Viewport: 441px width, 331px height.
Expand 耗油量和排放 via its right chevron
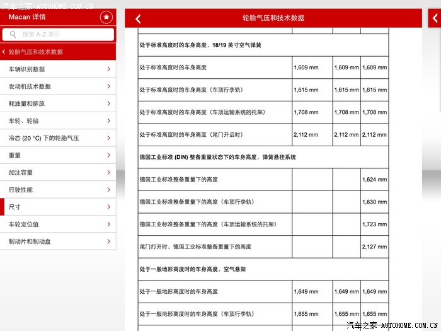109,103
